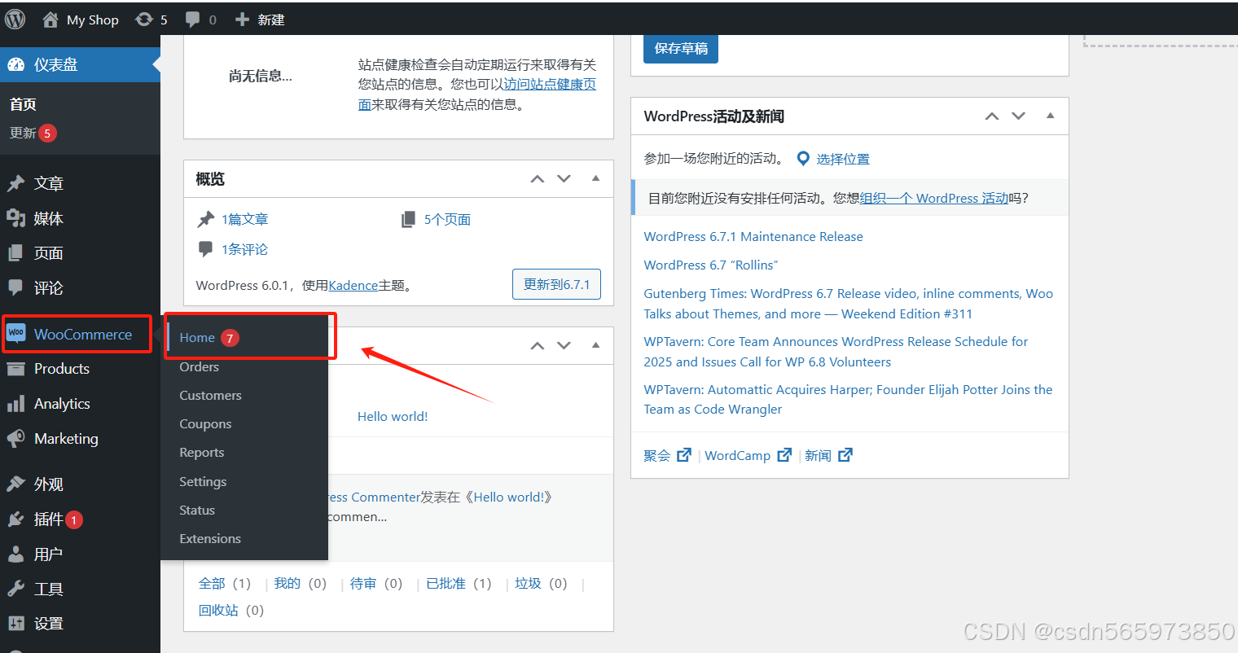Open the updates icon showing 5
1238x653 pixels.
144,19
